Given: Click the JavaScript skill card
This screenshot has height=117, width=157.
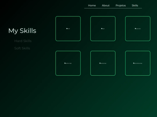Looking at the screenshot, I should [138, 29].
